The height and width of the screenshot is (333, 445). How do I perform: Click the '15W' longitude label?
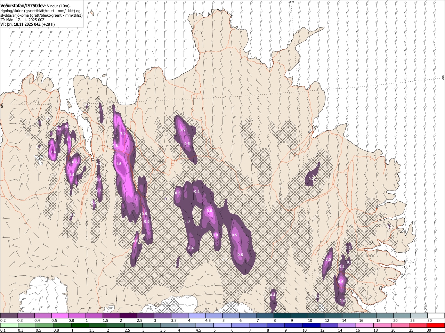point(291,2)
